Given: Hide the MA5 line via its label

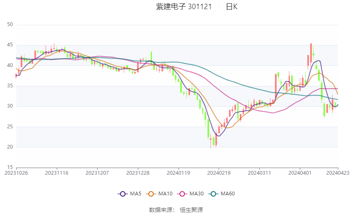Looking at the screenshot, I should (x=135, y=194).
